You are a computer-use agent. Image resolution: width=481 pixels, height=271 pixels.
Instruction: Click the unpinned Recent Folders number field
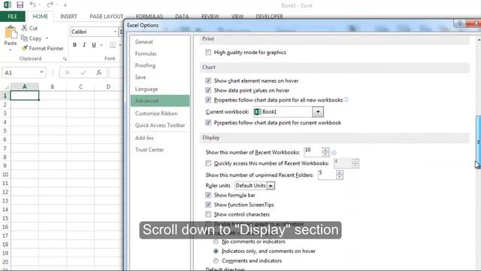327,175
